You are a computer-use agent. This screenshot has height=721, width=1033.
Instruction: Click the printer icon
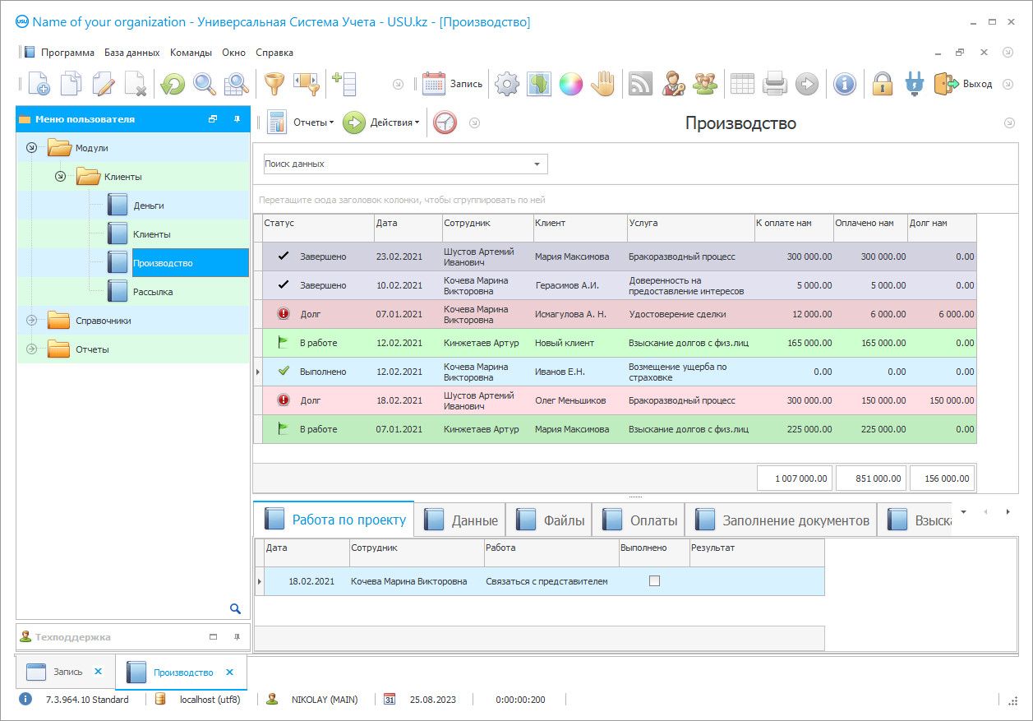(775, 84)
